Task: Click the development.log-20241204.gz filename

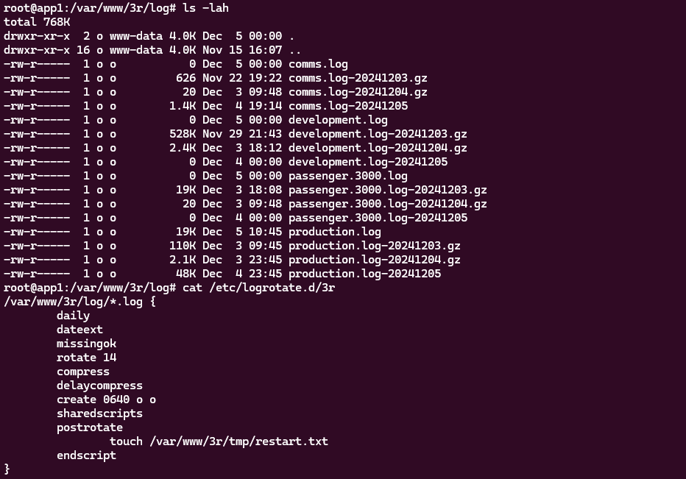Action: (378, 148)
